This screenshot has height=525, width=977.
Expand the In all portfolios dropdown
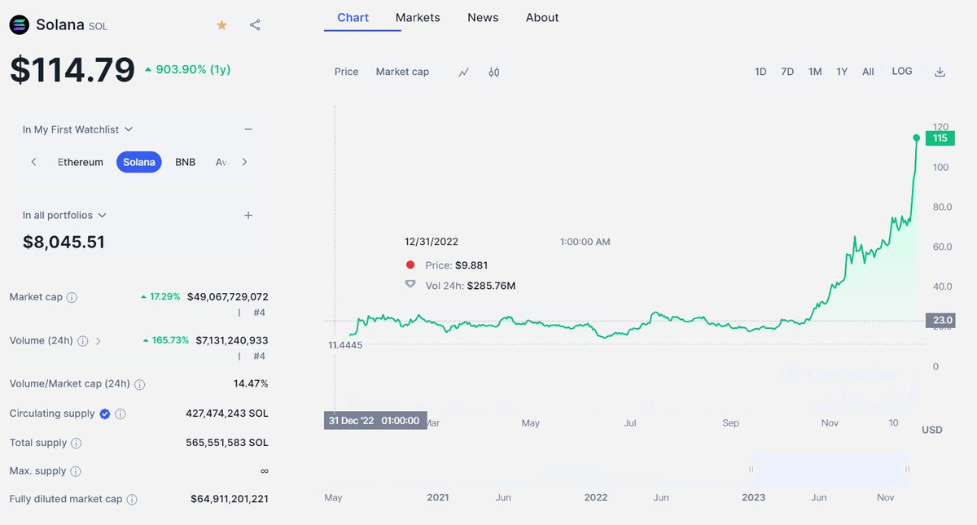click(64, 216)
